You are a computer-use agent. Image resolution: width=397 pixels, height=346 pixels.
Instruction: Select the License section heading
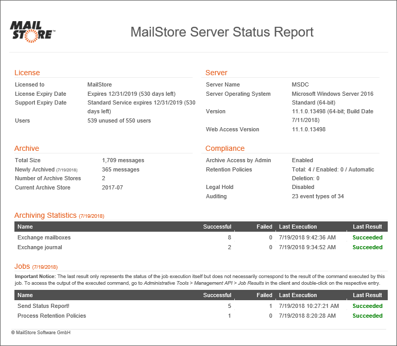point(27,73)
